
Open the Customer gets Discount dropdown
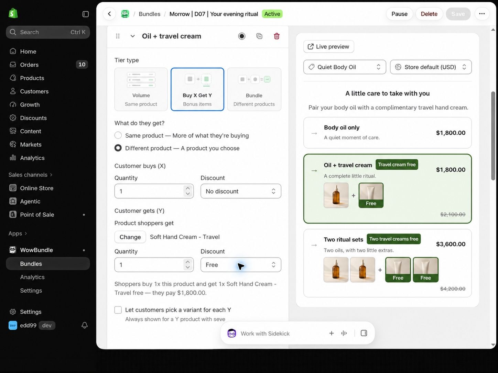[241, 265]
